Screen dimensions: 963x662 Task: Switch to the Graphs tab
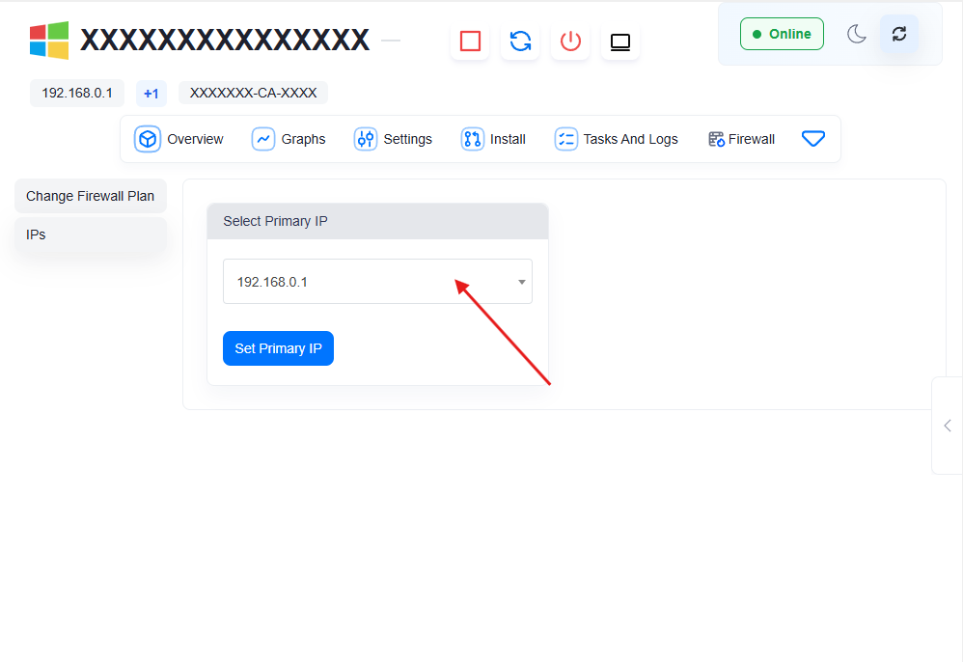289,139
